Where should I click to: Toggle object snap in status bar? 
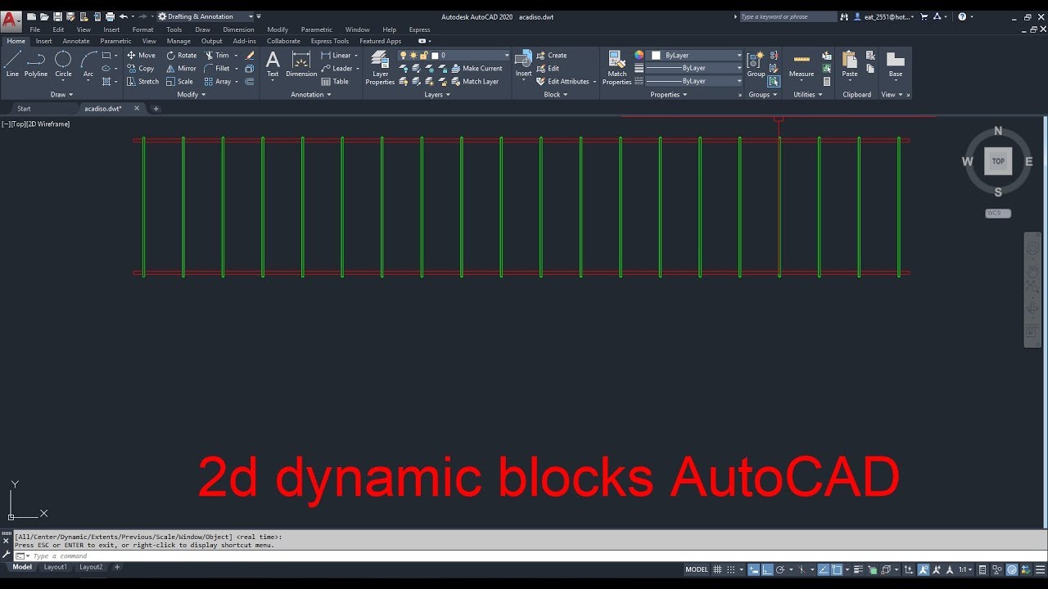837,569
